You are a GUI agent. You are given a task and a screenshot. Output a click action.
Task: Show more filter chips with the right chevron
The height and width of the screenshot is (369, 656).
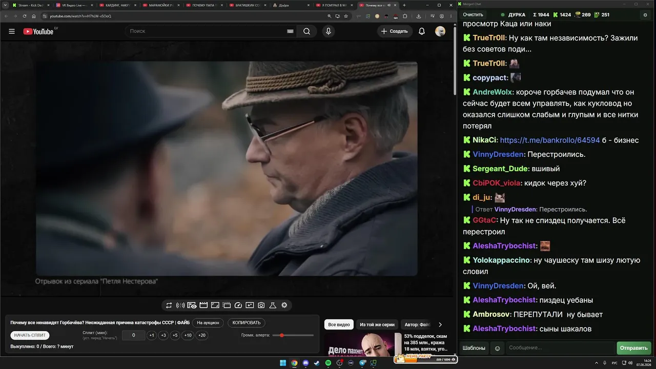click(x=440, y=324)
